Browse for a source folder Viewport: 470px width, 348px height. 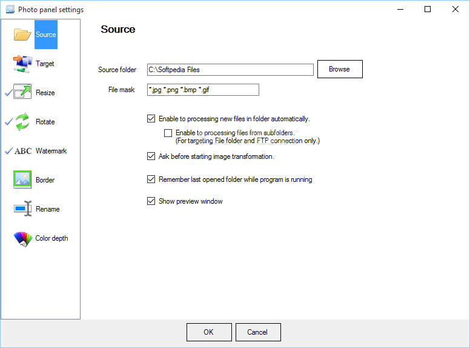coord(340,69)
